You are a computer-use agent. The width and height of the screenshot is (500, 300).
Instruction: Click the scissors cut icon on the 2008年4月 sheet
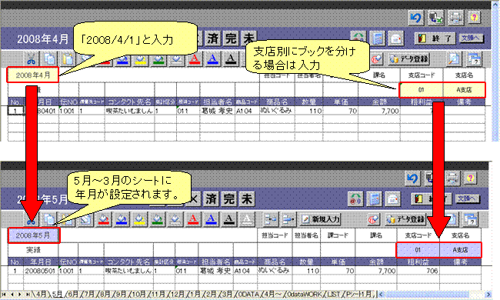31,59
